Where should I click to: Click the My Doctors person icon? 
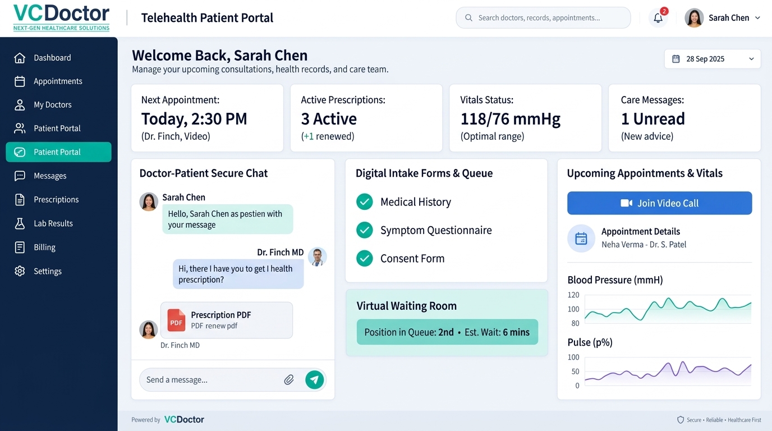20,105
